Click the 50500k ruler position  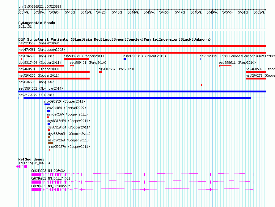[228, 12]
